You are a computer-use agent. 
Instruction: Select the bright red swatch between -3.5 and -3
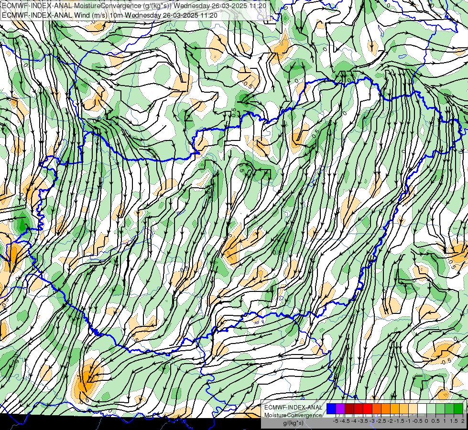368,408
